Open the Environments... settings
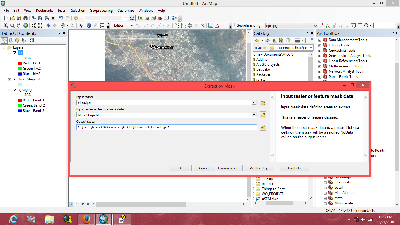400x225 pixels. [x=230, y=168]
